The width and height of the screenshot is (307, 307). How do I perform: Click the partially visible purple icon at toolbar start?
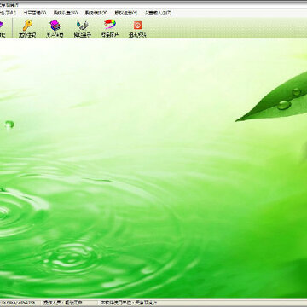2,26
